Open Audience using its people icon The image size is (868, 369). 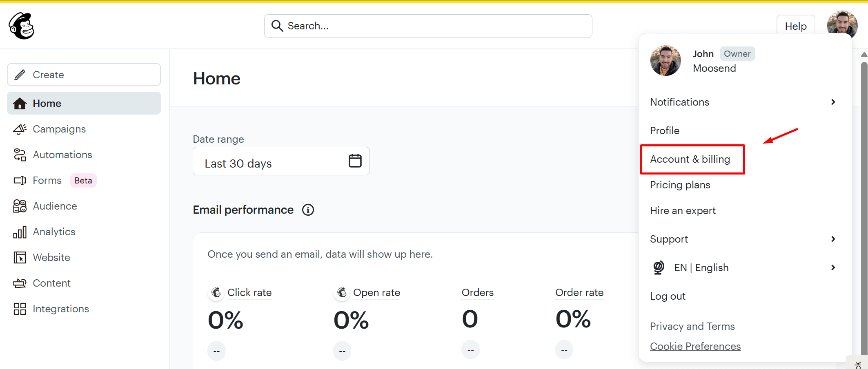[20, 206]
